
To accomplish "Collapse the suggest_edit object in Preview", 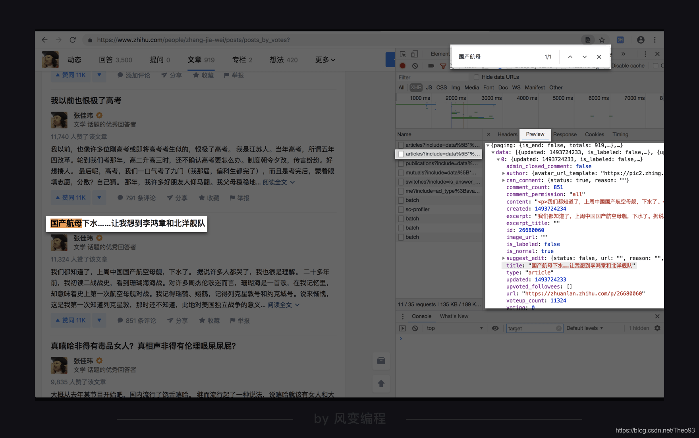I will 504,258.
